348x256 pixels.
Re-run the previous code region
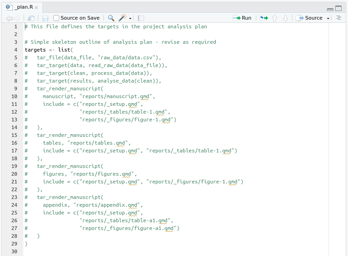point(264,18)
